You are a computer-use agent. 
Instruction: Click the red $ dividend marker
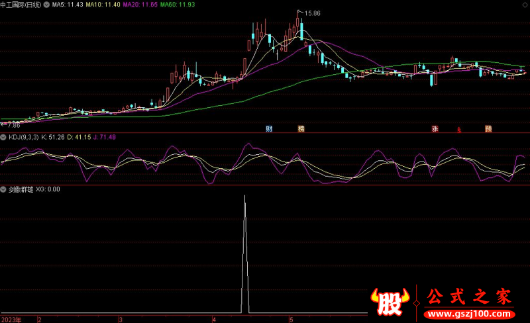[x=456, y=130]
